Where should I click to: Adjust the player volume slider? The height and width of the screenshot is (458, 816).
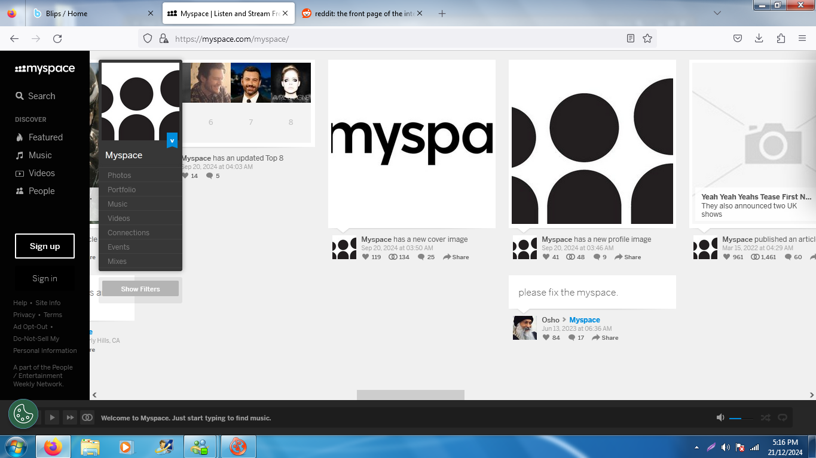[x=741, y=418]
